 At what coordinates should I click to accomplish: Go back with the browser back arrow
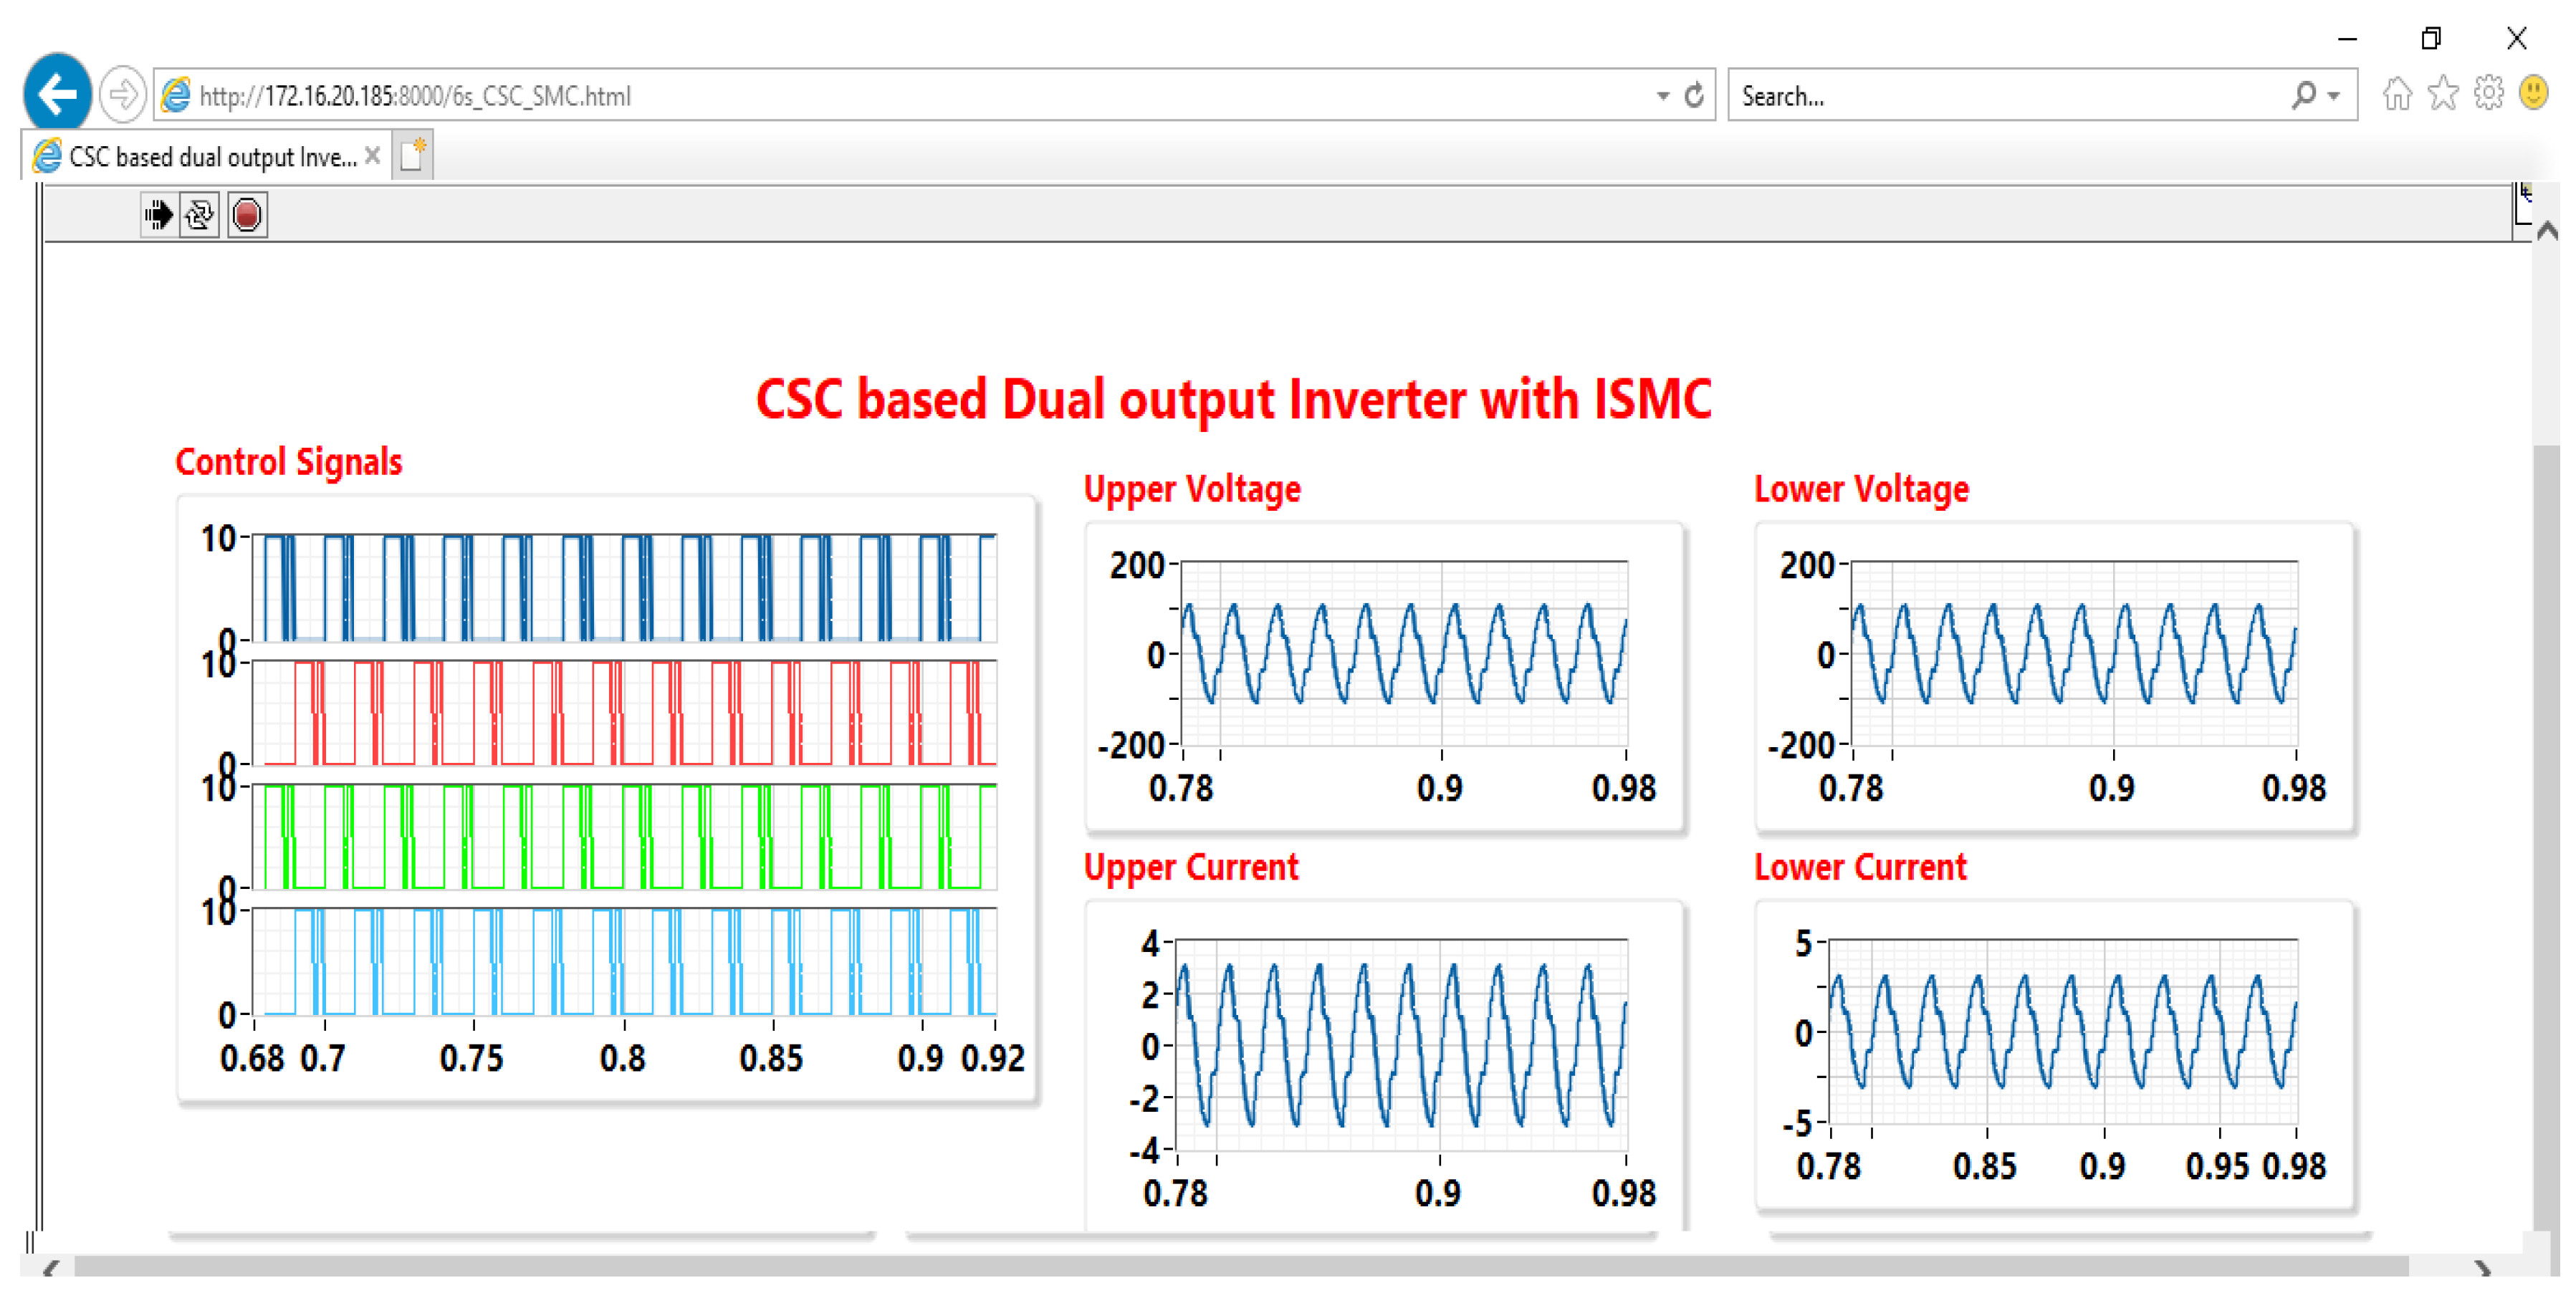point(57,95)
